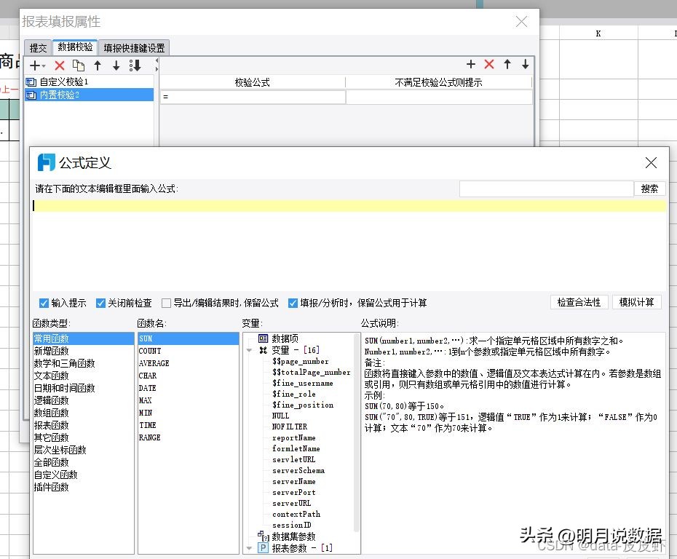Click the 搜索 button
The image size is (677, 559).
point(649,189)
